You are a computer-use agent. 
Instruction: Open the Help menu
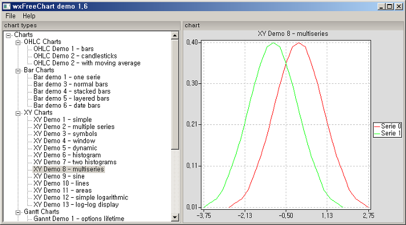point(29,16)
